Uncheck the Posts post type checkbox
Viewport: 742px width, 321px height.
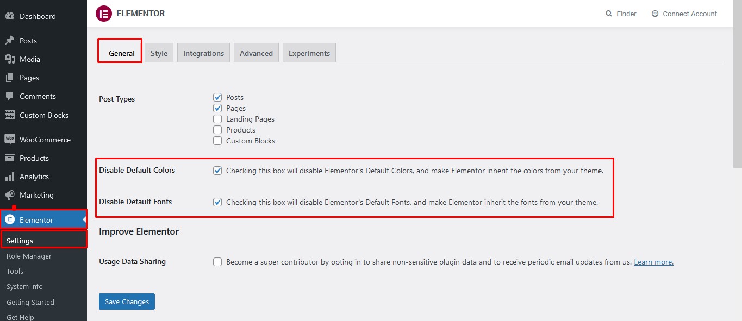217,97
